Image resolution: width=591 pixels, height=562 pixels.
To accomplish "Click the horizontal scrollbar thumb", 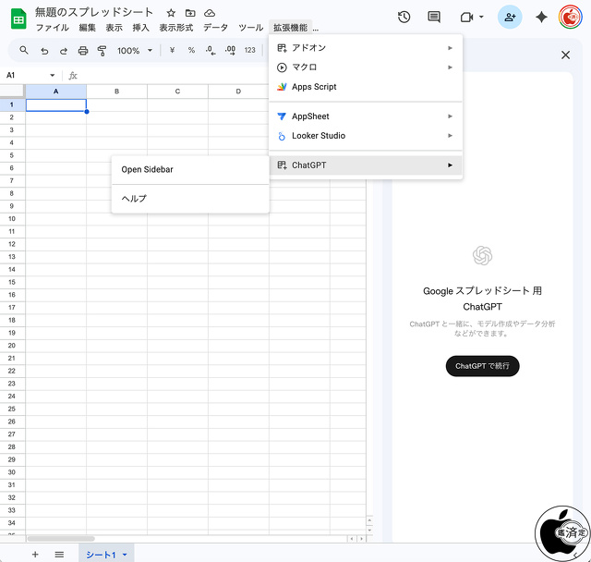I will click(61, 539).
